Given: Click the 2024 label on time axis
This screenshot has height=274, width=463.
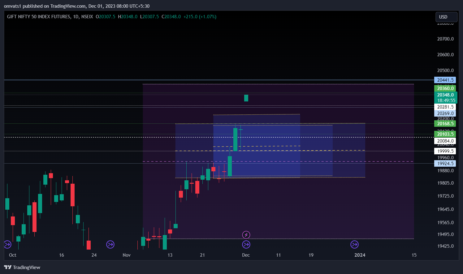Looking at the screenshot, I should click(x=360, y=255).
